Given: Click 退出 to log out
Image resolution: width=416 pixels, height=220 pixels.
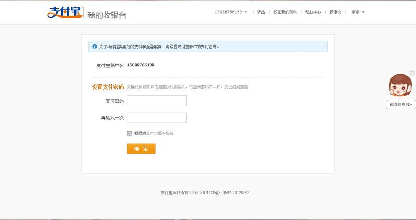Looking at the screenshot, I should click(261, 12).
